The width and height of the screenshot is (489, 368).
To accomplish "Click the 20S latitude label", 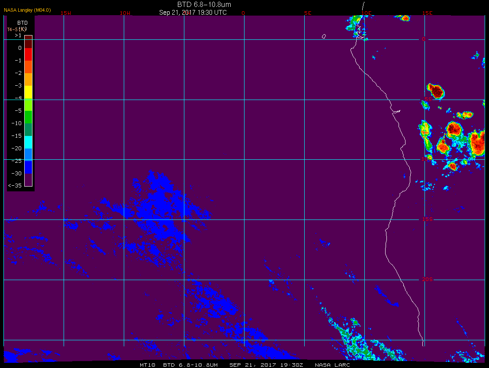I will click(427, 279).
